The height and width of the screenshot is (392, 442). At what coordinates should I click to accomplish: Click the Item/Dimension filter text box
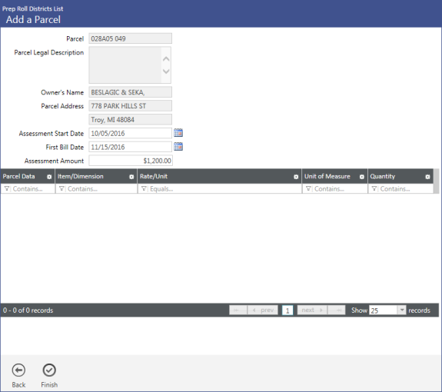click(x=101, y=188)
